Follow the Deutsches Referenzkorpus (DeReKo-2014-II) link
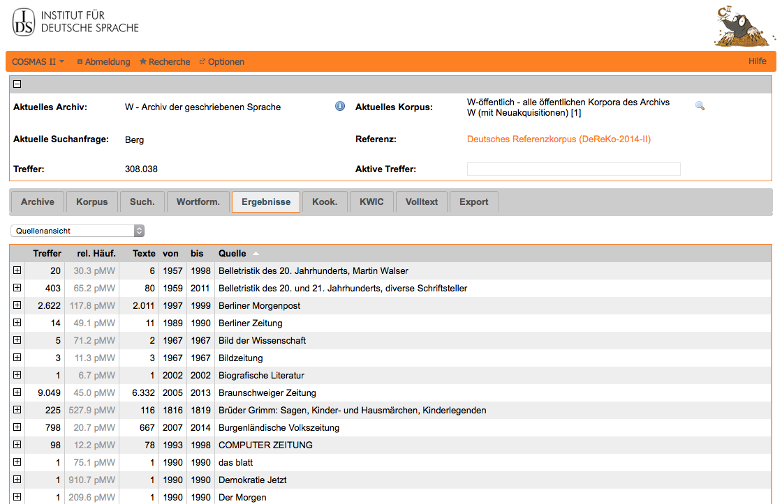This screenshot has width=782, height=504. (x=559, y=139)
